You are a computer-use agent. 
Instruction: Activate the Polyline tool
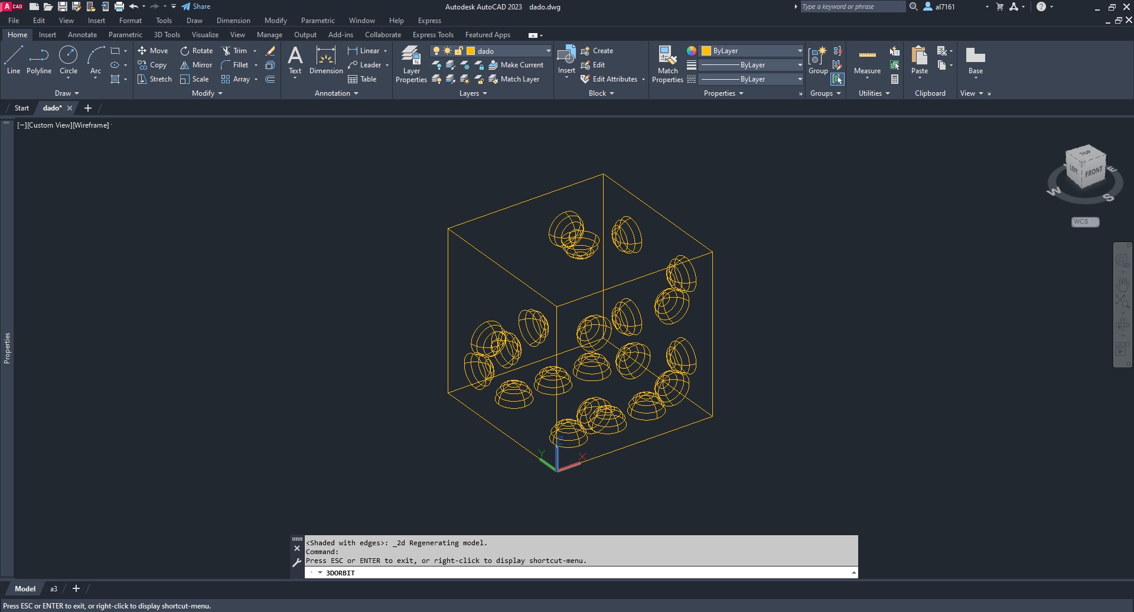click(x=39, y=60)
